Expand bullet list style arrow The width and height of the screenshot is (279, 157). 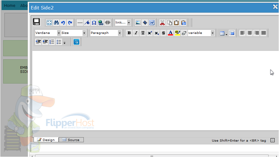click(x=64, y=43)
